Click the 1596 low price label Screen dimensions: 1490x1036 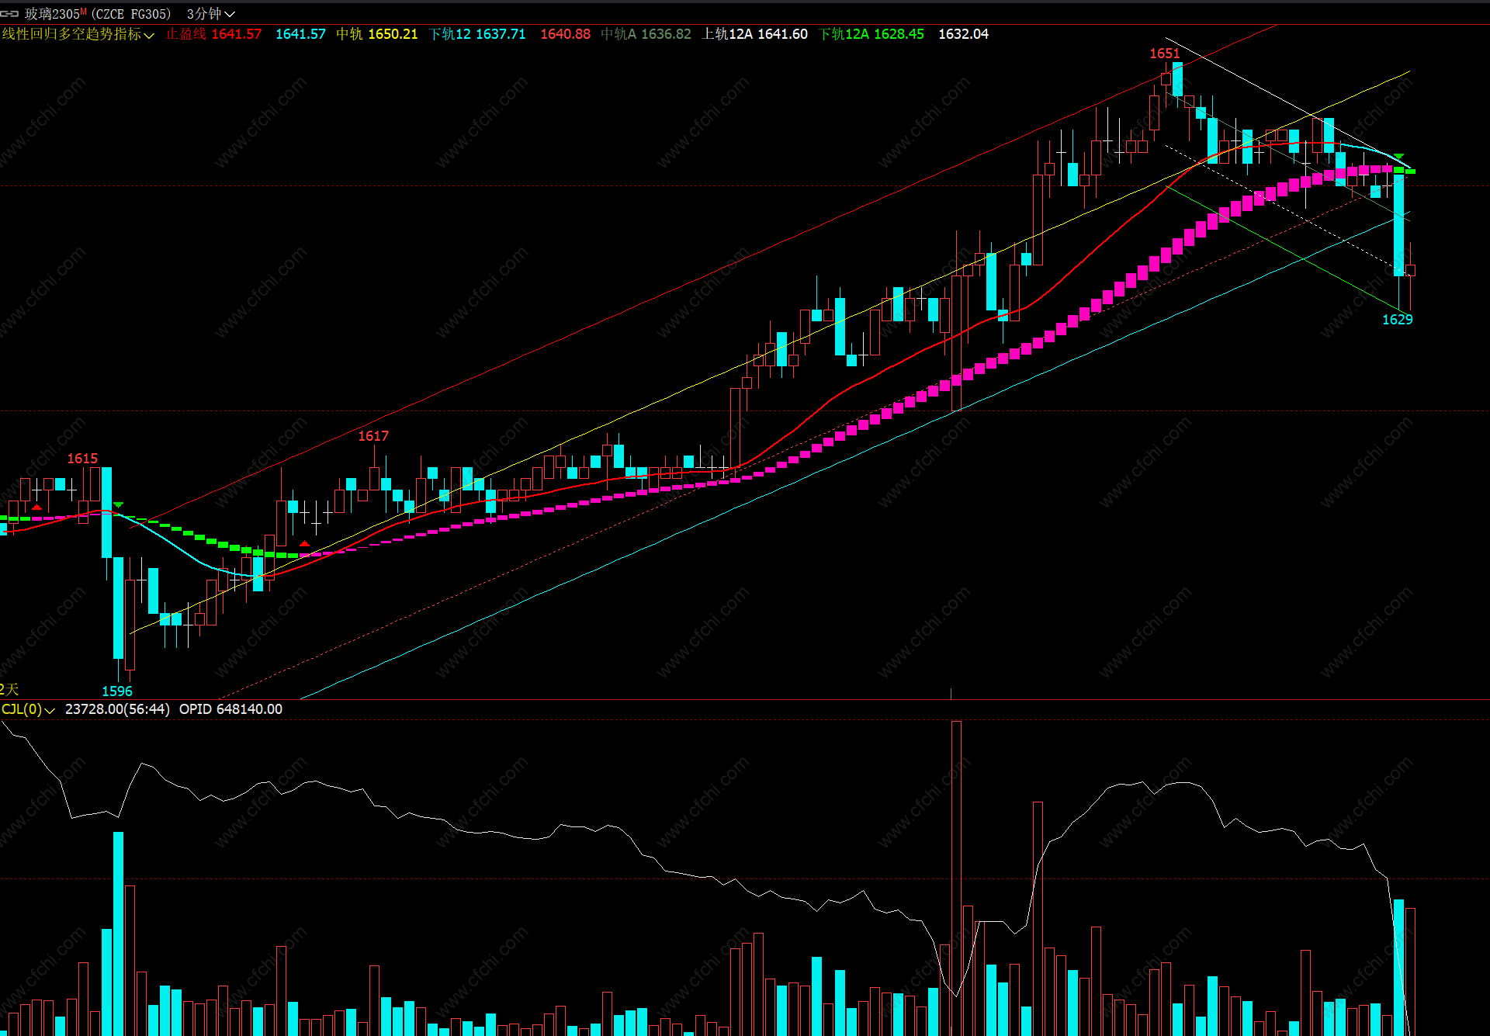pyautogui.click(x=117, y=691)
